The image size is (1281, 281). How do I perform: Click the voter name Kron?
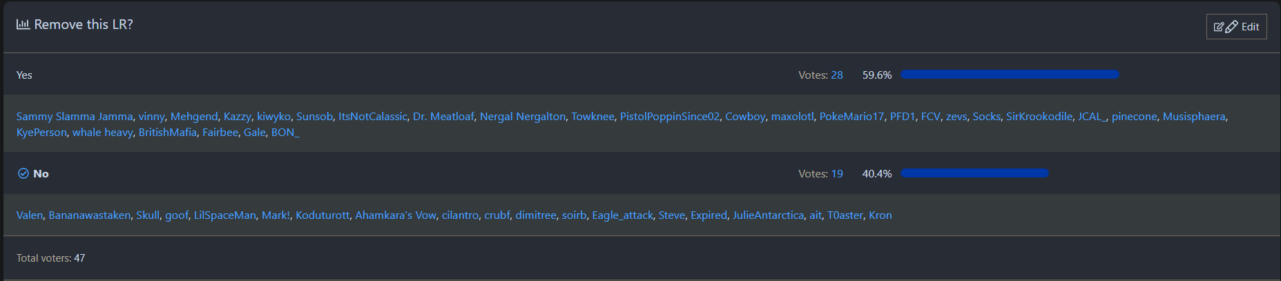click(880, 215)
